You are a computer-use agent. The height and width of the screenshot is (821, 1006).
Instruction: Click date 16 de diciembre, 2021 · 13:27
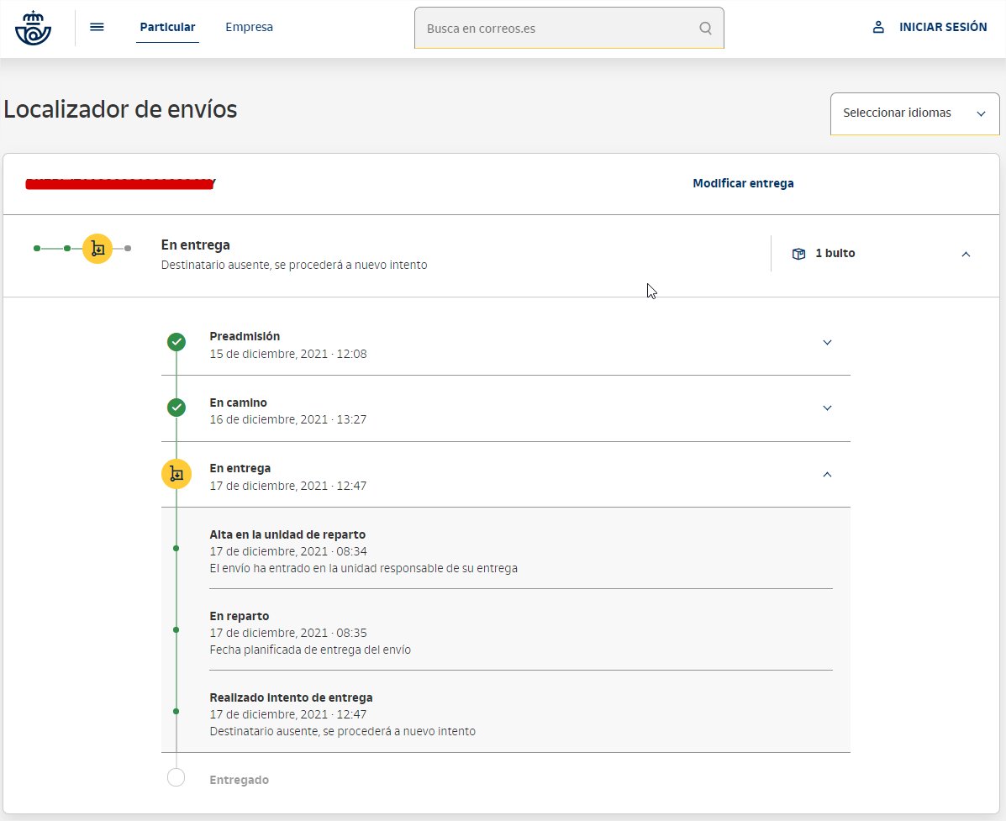pyautogui.click(x=288, y=419)
